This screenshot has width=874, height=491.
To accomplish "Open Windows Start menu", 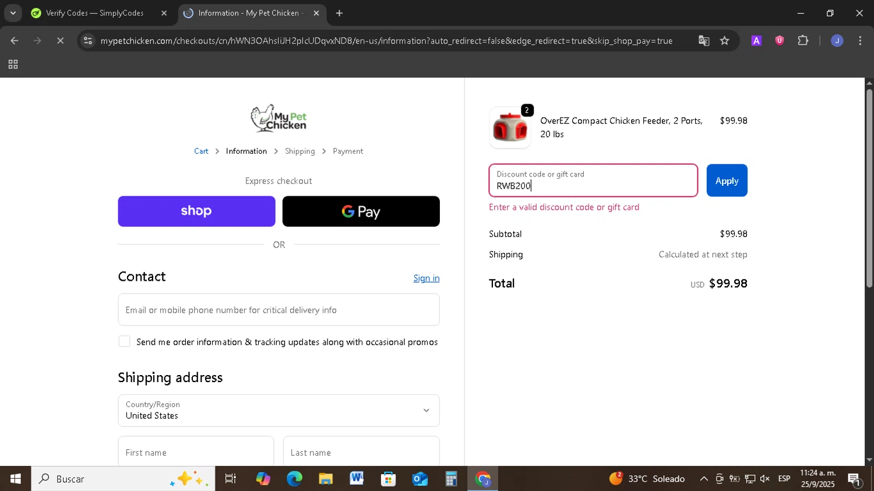I will 15,479.
